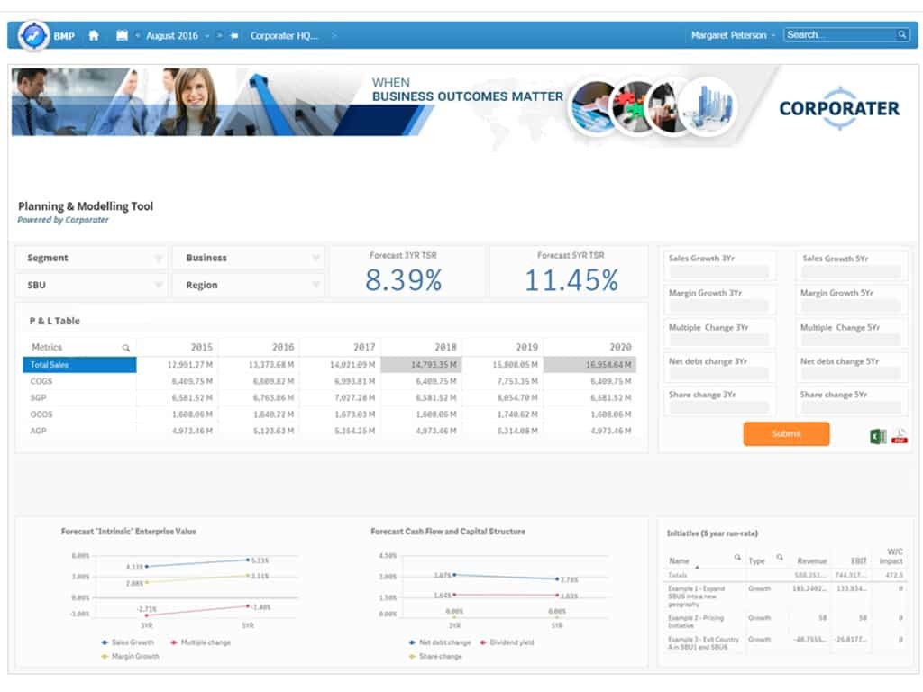The width and height of the screenshot is (923, 692).
Task: Go to the Home icon
Action: [x=94, y=36]
